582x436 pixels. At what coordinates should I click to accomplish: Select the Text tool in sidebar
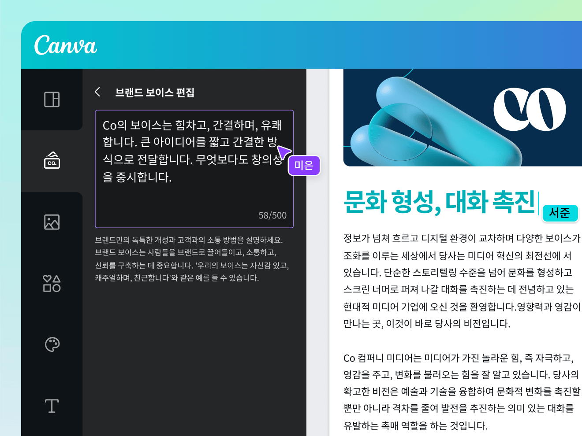pyautogui.click(x=52, y=406)
